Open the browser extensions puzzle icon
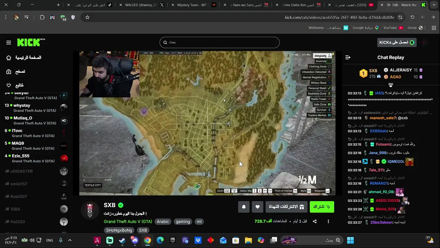 click(x=42, y=17)
